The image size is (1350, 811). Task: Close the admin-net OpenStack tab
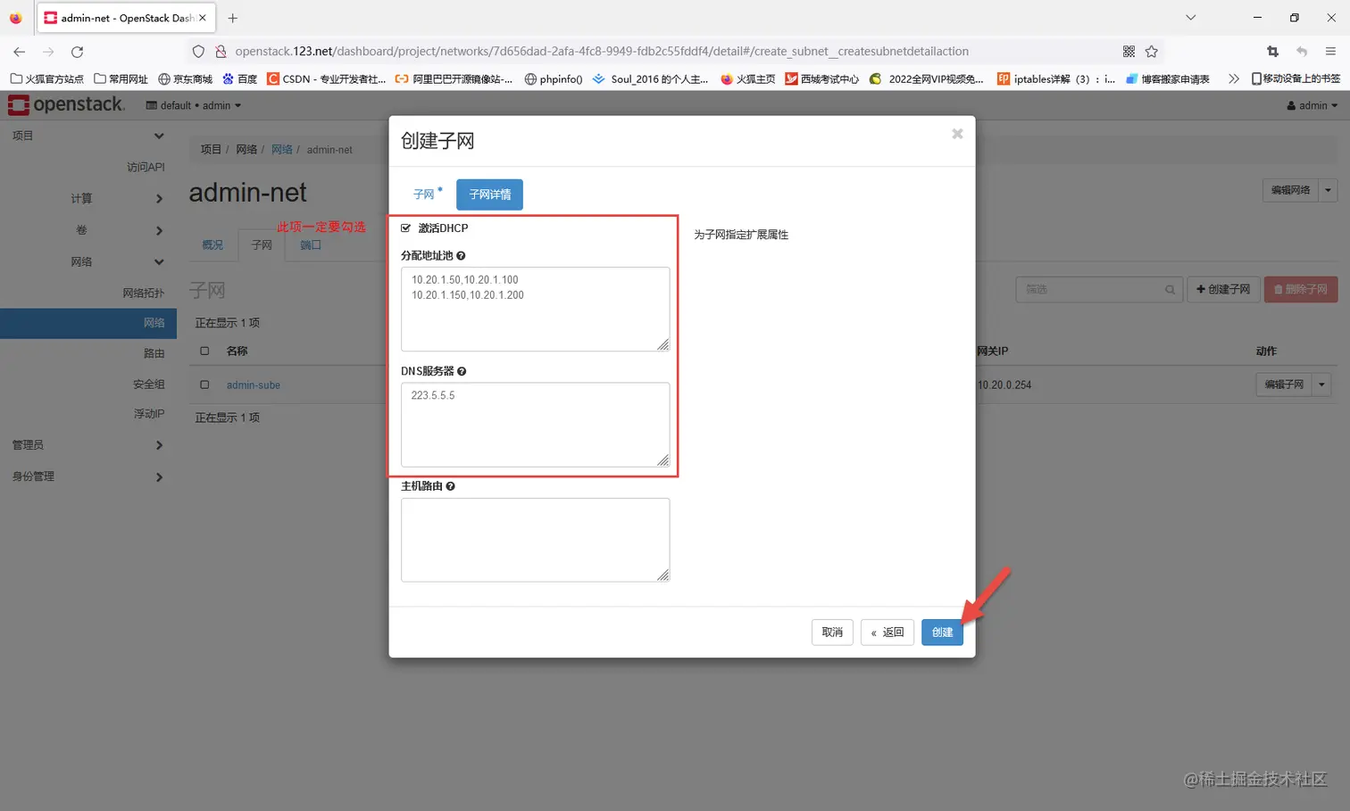pyautogui.click(x=203, y=18)
